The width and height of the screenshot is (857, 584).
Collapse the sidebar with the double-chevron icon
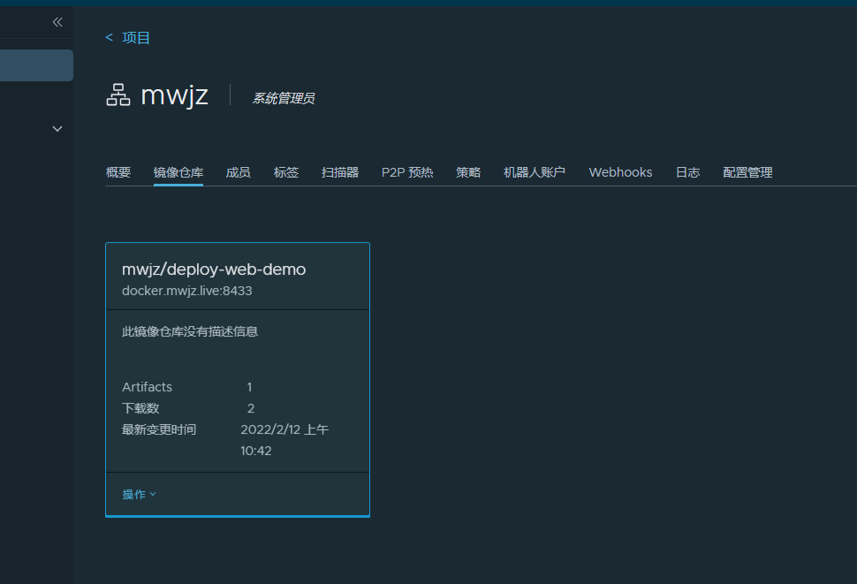[x=57, y=22]
